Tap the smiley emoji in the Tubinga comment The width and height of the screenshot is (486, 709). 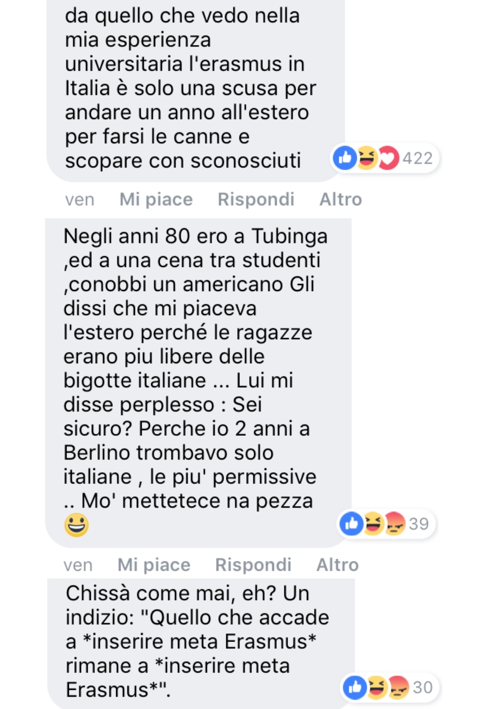76,525
